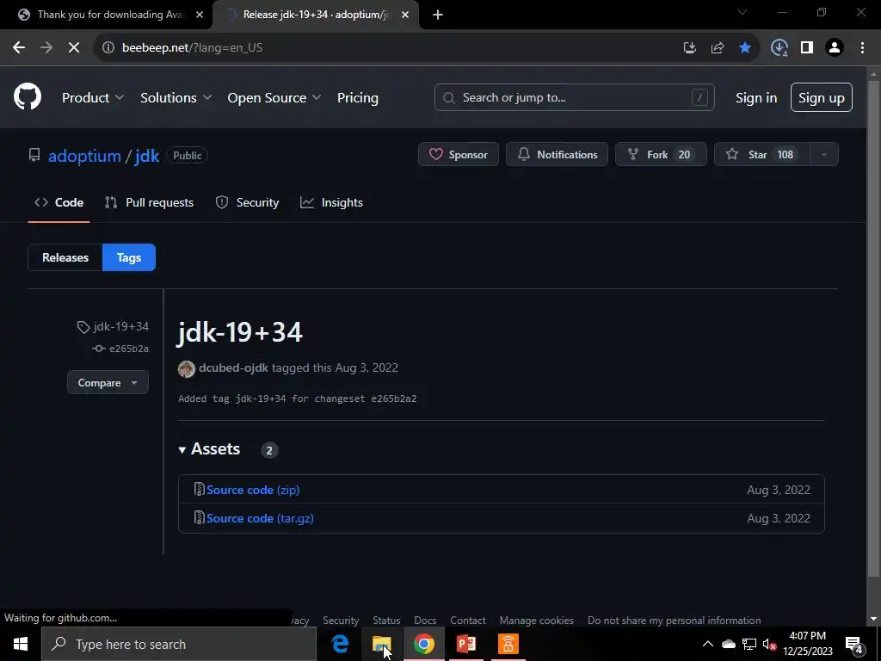881x661 pixels.
Task: Collapse the Assets section
Action: point(210,449)
